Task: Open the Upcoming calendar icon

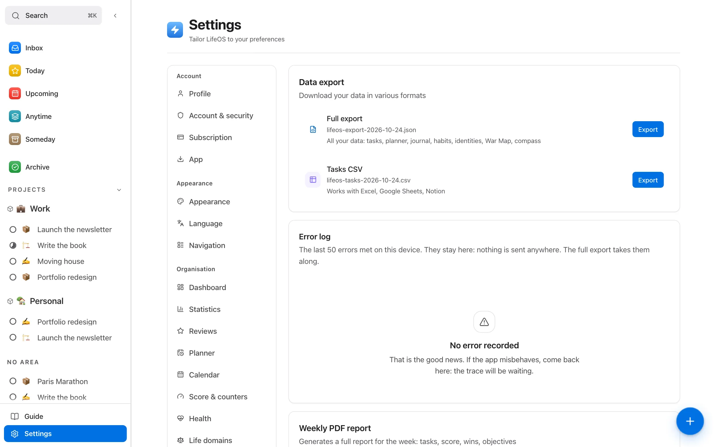Action: [x=15, y=94]
